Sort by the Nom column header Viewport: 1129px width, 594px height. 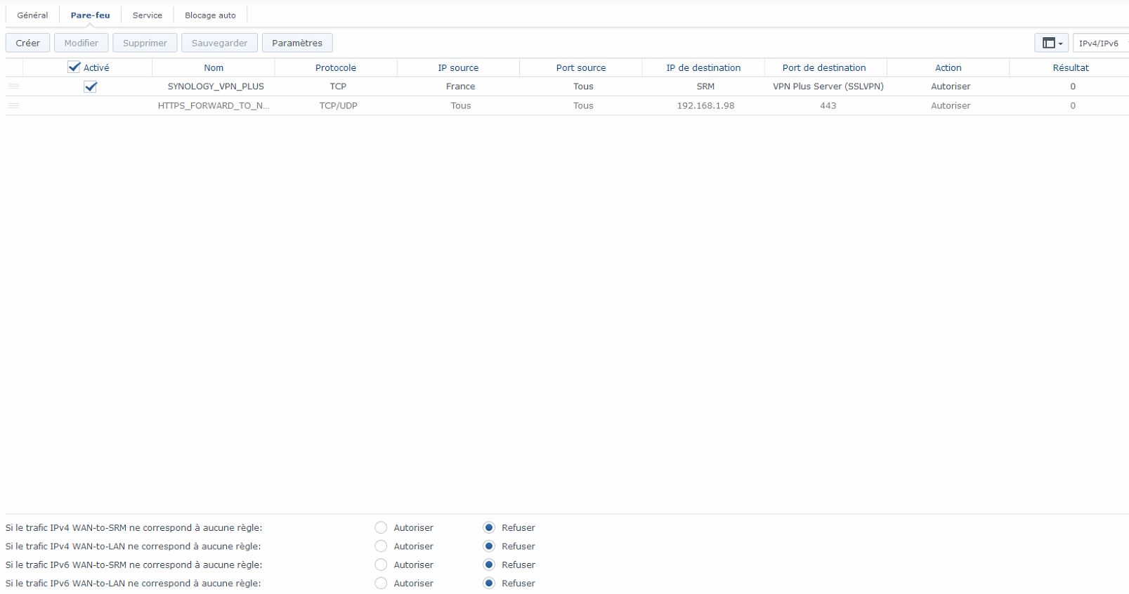tap(214, 67)
